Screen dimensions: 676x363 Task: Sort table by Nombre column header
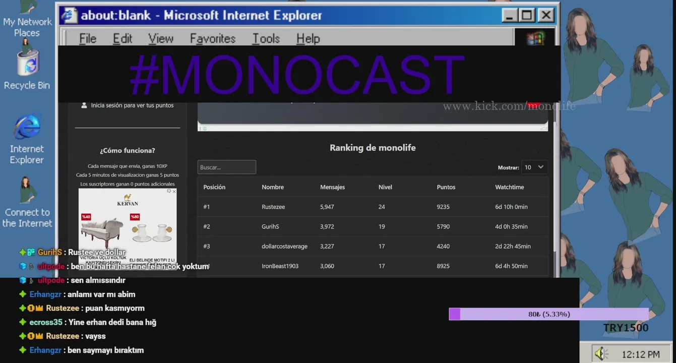[x=273, y=187]
